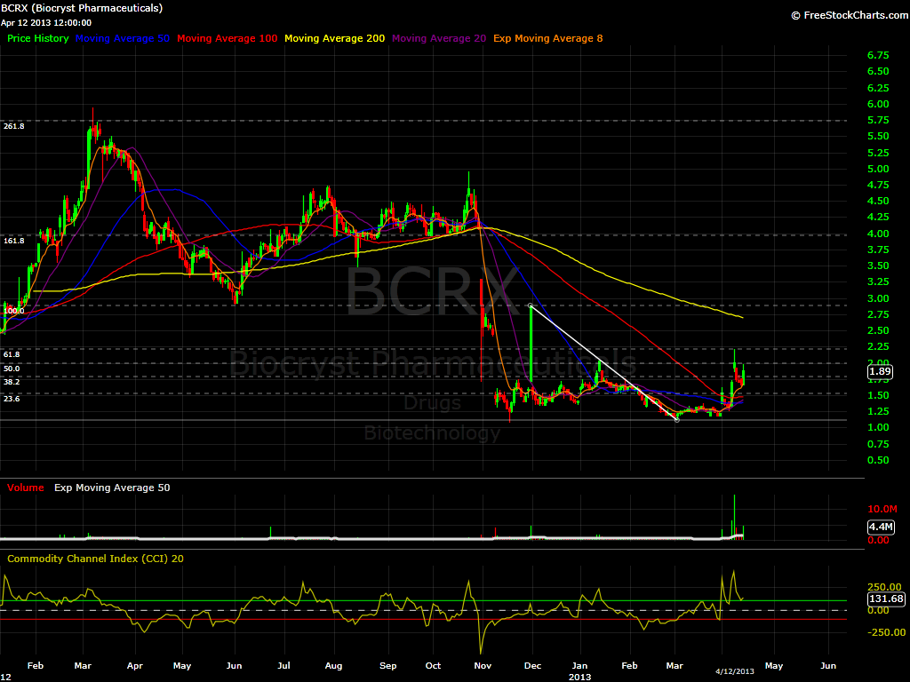Click the Commodity Channel Index (CCI) 20 label
910x682 pixels.
pos(95,559)
